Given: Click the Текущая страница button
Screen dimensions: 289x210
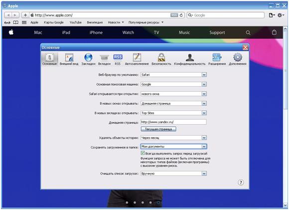Looking at the screenshot, I should [158, 129].
